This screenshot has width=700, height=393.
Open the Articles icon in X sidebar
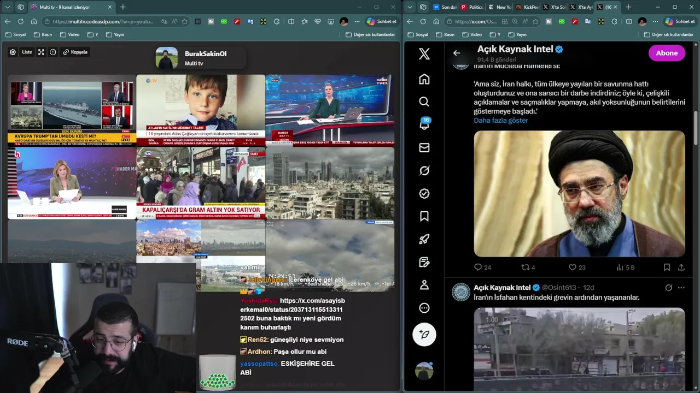click(424, 263)
